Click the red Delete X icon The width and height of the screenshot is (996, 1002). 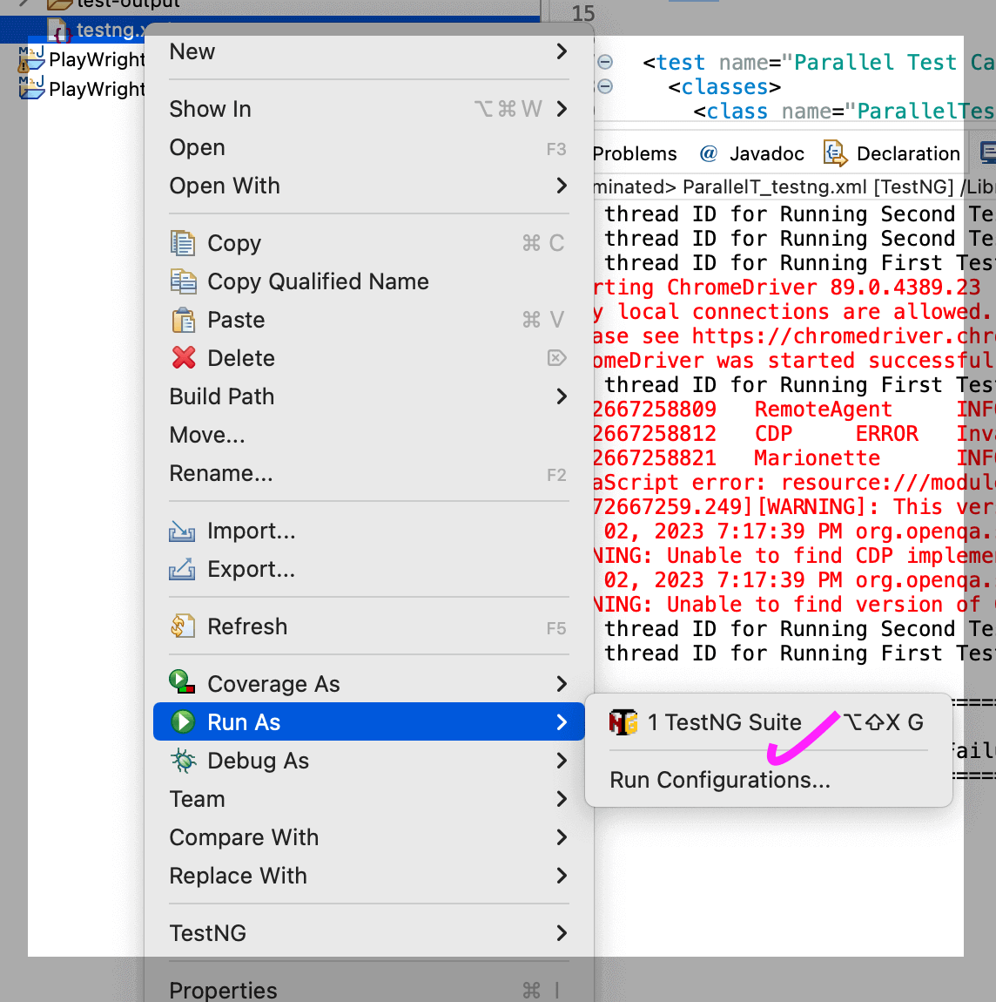coord(184,358)
